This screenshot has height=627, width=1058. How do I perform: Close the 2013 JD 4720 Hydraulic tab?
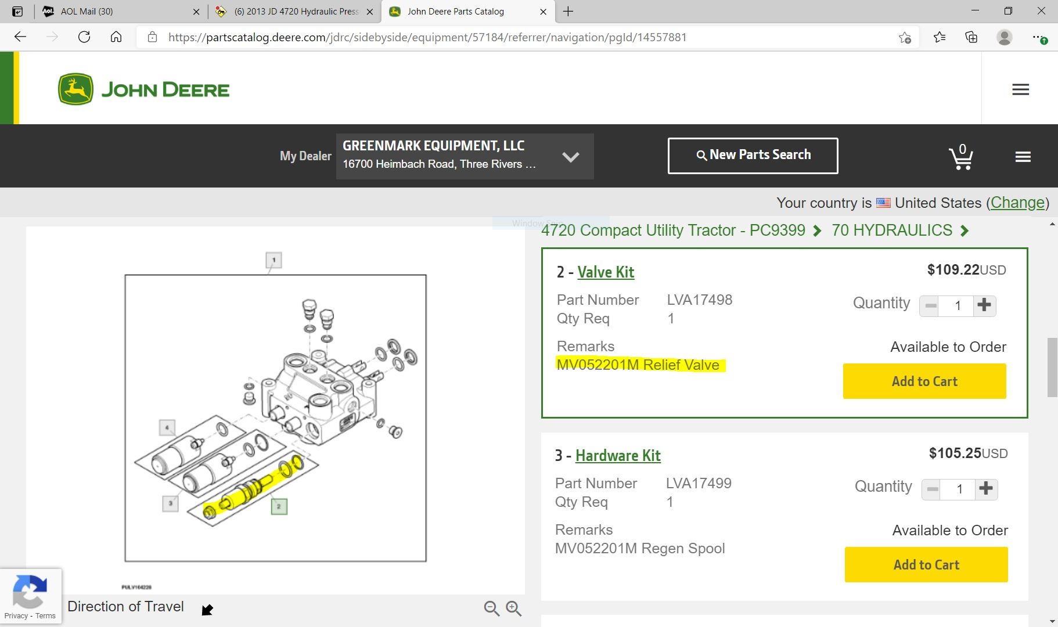(x=370, y=12)
